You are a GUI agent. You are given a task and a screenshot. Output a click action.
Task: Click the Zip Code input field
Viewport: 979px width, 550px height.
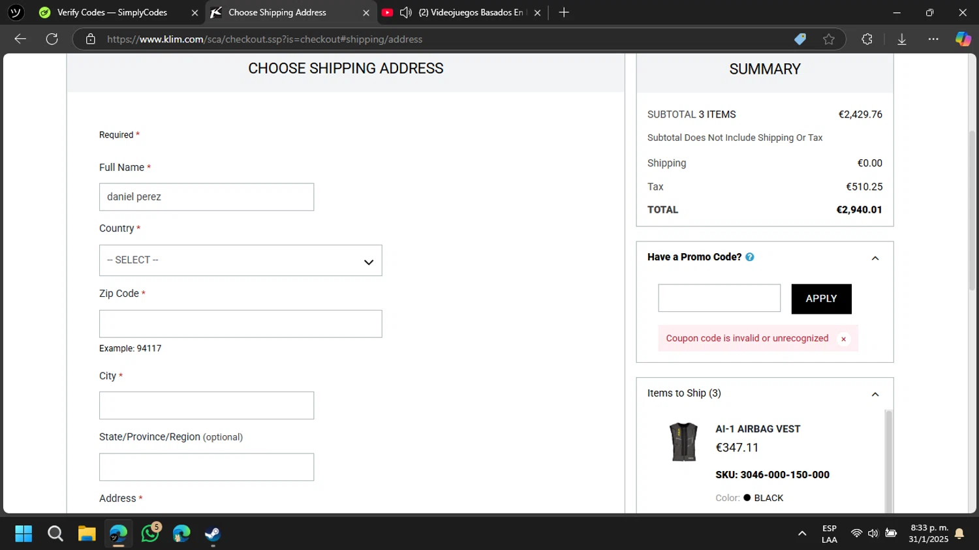(x=240, y=324)
